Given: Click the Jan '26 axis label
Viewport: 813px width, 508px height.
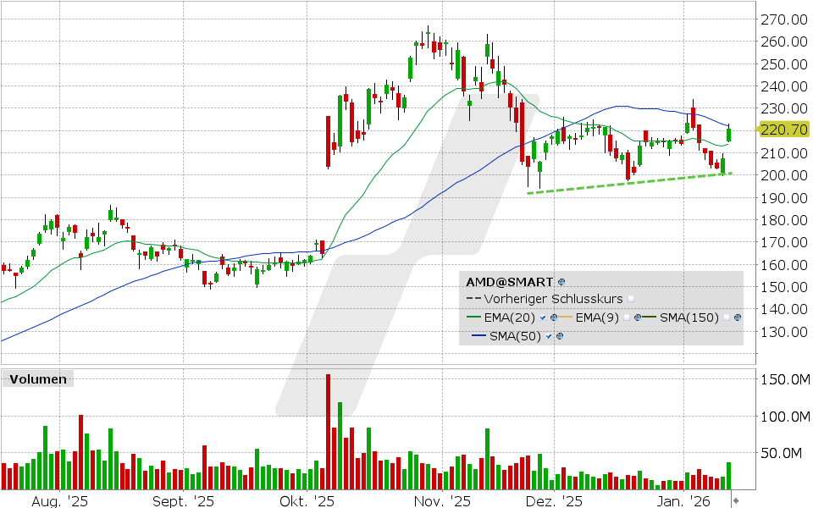Looking at the screenshot, I should click(683, 500).
